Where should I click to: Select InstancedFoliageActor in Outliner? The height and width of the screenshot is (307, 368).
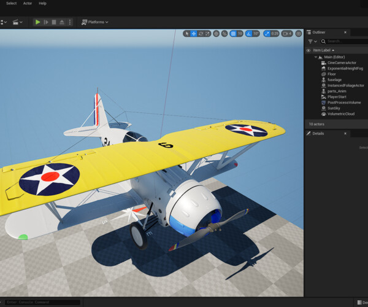(x=346, y=85)
